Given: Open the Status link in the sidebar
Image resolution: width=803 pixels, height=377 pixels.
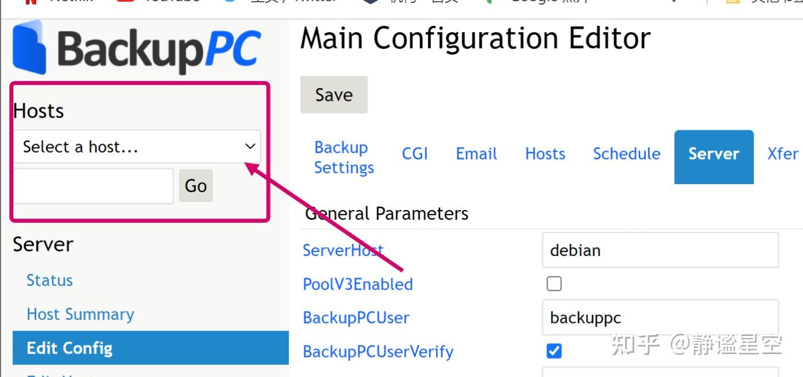Looking at the screenshot, I should (x=49, y=280).
